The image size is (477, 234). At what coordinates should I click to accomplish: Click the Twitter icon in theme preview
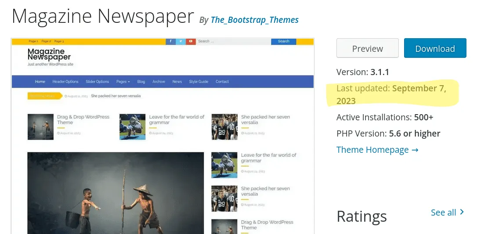(181, 41)
